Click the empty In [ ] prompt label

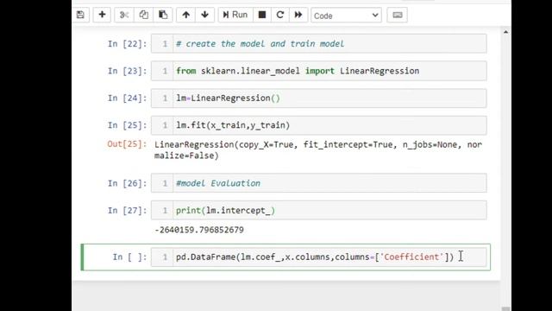pyautogui.click(x=129, y=257)
